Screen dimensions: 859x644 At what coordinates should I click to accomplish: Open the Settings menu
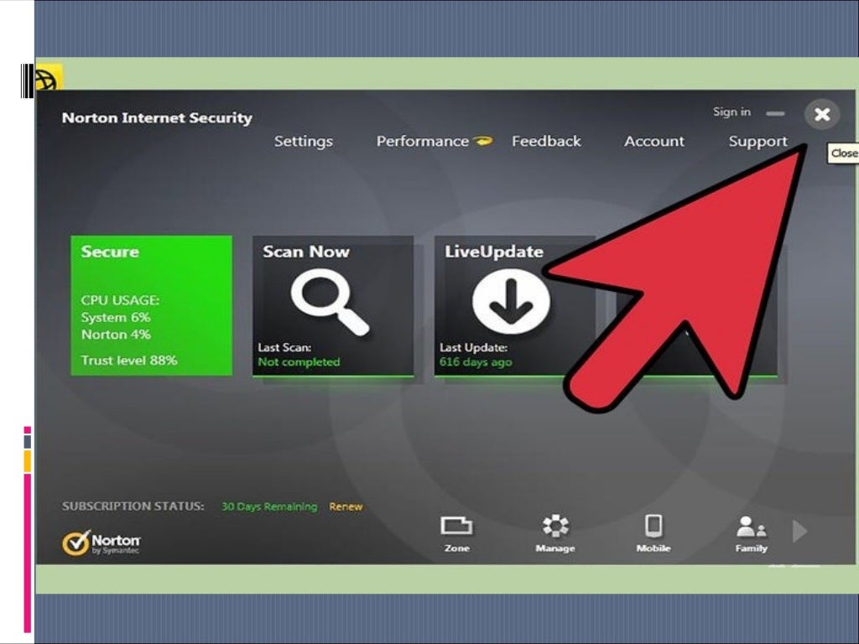(304, 141)
